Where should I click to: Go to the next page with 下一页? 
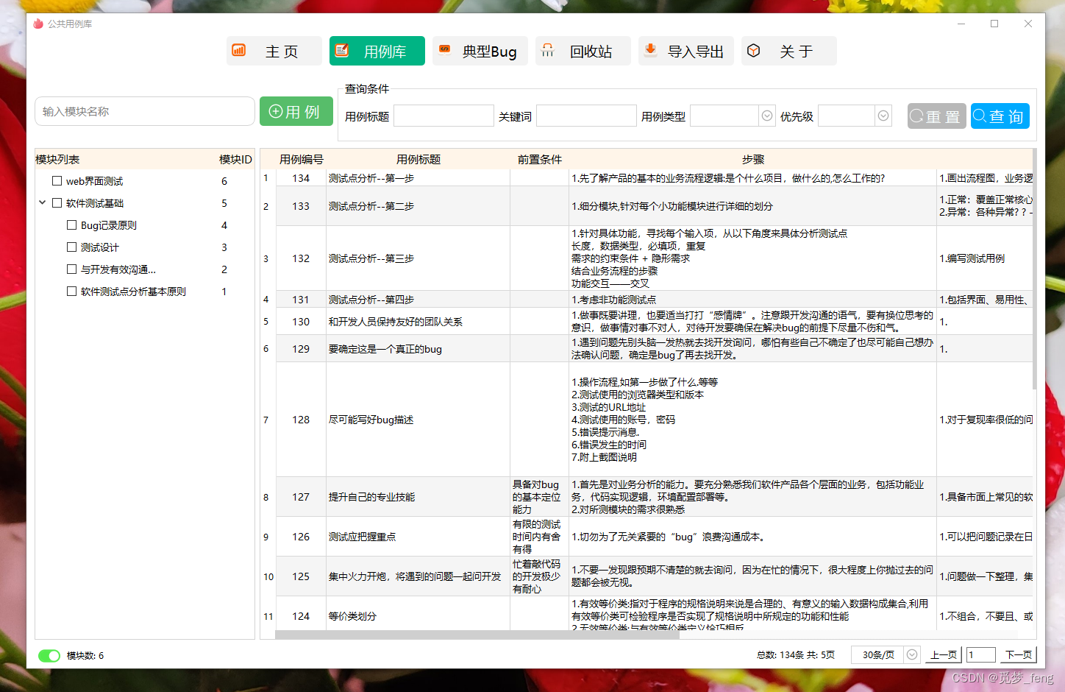(x=1019, y=654)
